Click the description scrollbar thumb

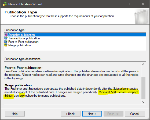tap(143, 88)
